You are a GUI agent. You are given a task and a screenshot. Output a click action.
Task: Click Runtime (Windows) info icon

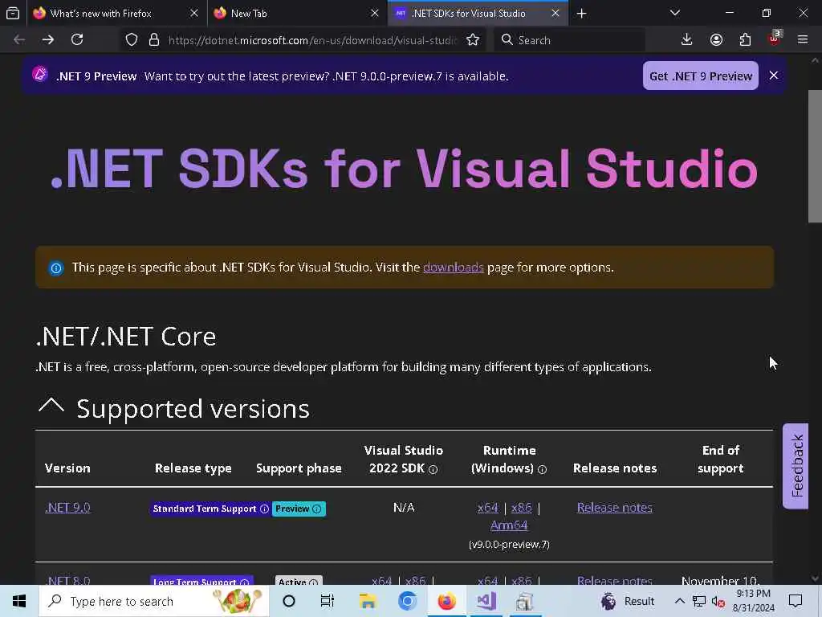point(543,469)
